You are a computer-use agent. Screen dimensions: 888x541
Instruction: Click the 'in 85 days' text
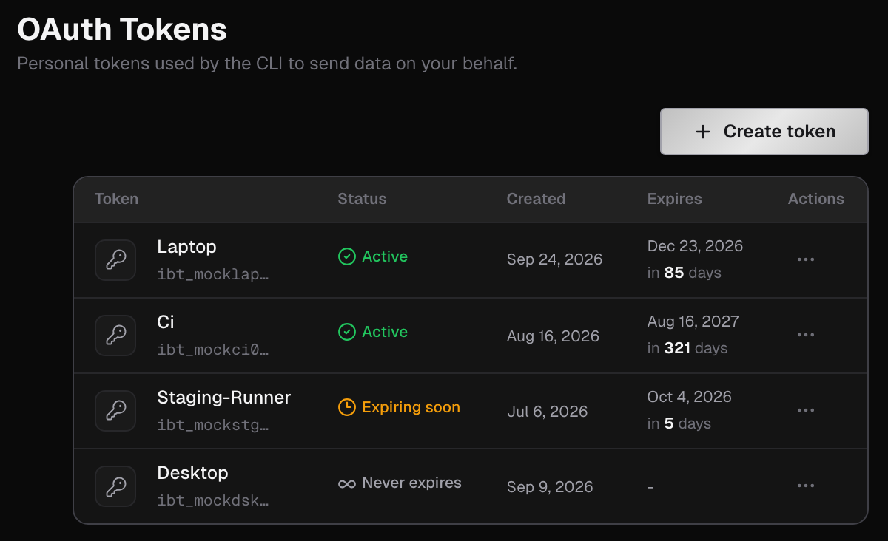click(x=684, y=273)
